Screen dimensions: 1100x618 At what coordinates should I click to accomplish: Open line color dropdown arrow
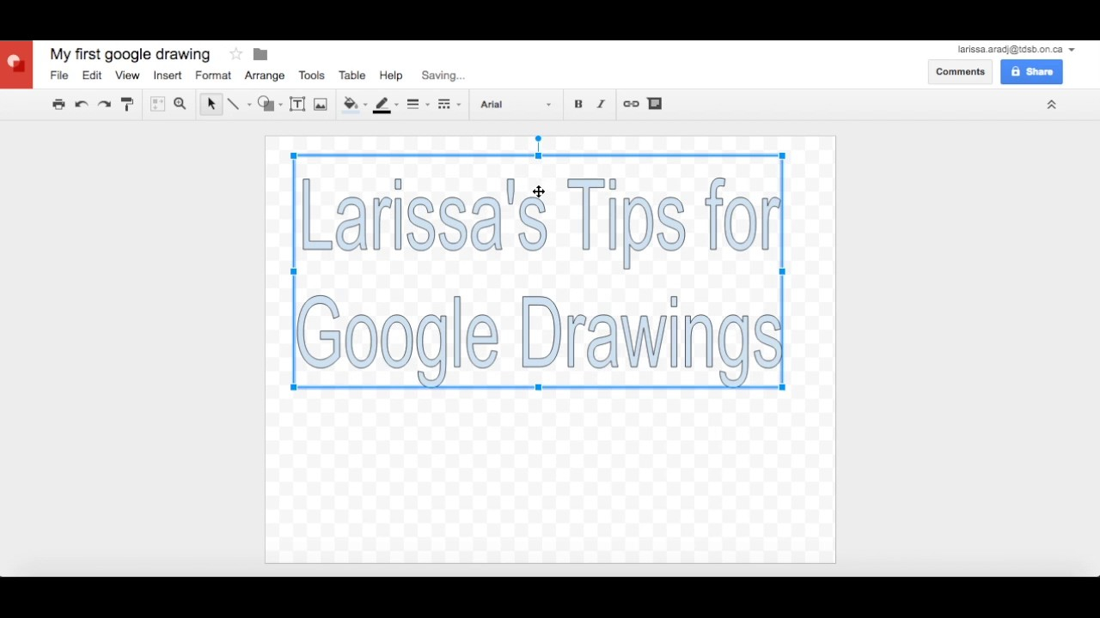396,105
